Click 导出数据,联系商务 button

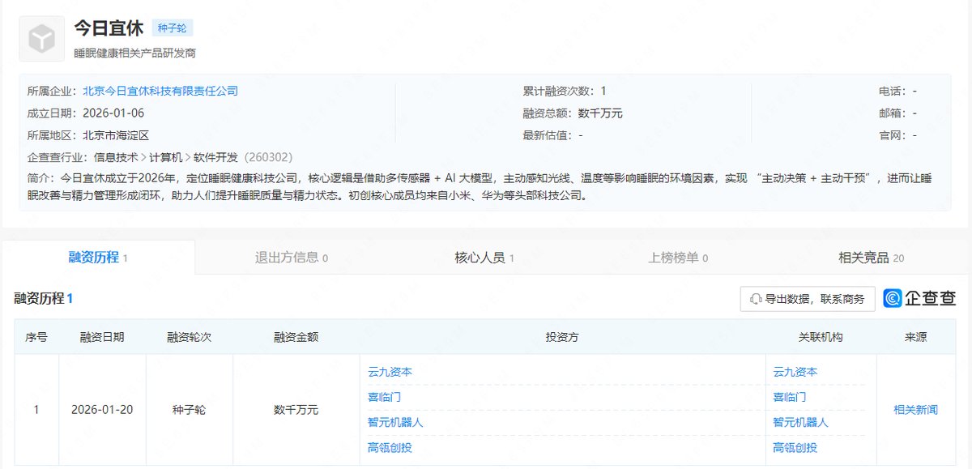click(808, 299)
